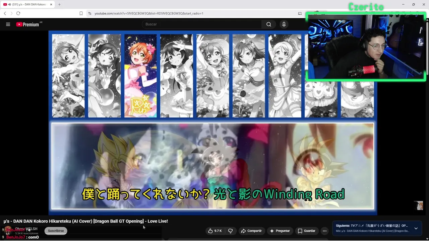Click the video player area
Screen dimensions: 429x241
(x=212, y=123)
